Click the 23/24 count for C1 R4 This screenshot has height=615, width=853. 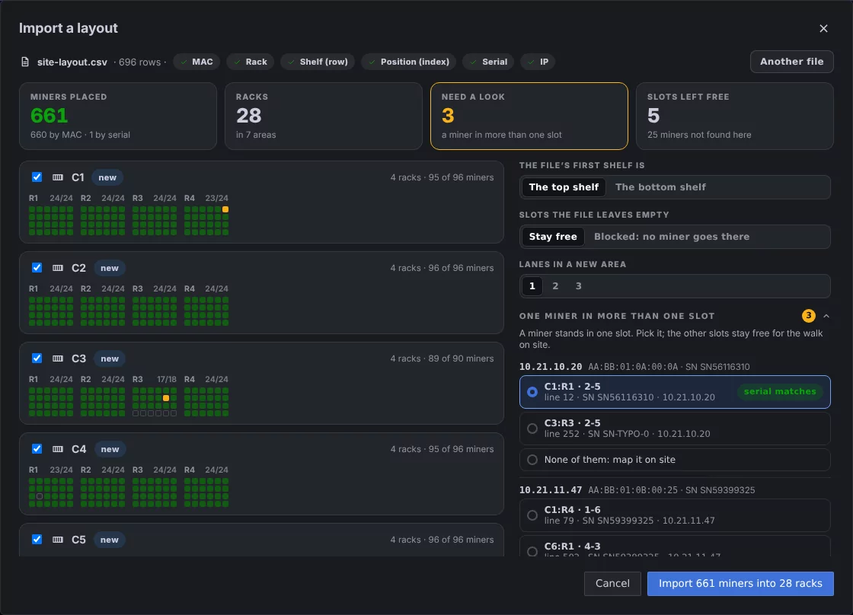[216, 198]
